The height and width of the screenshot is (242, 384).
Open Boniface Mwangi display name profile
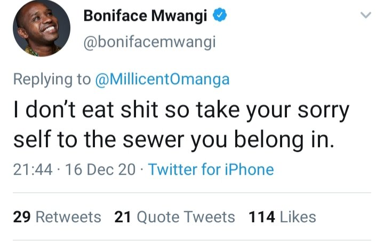click(x=145, y=15)
